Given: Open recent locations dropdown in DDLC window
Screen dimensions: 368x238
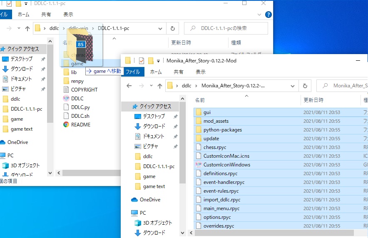Looking at the screenshot, I should [x=19, y=28].
